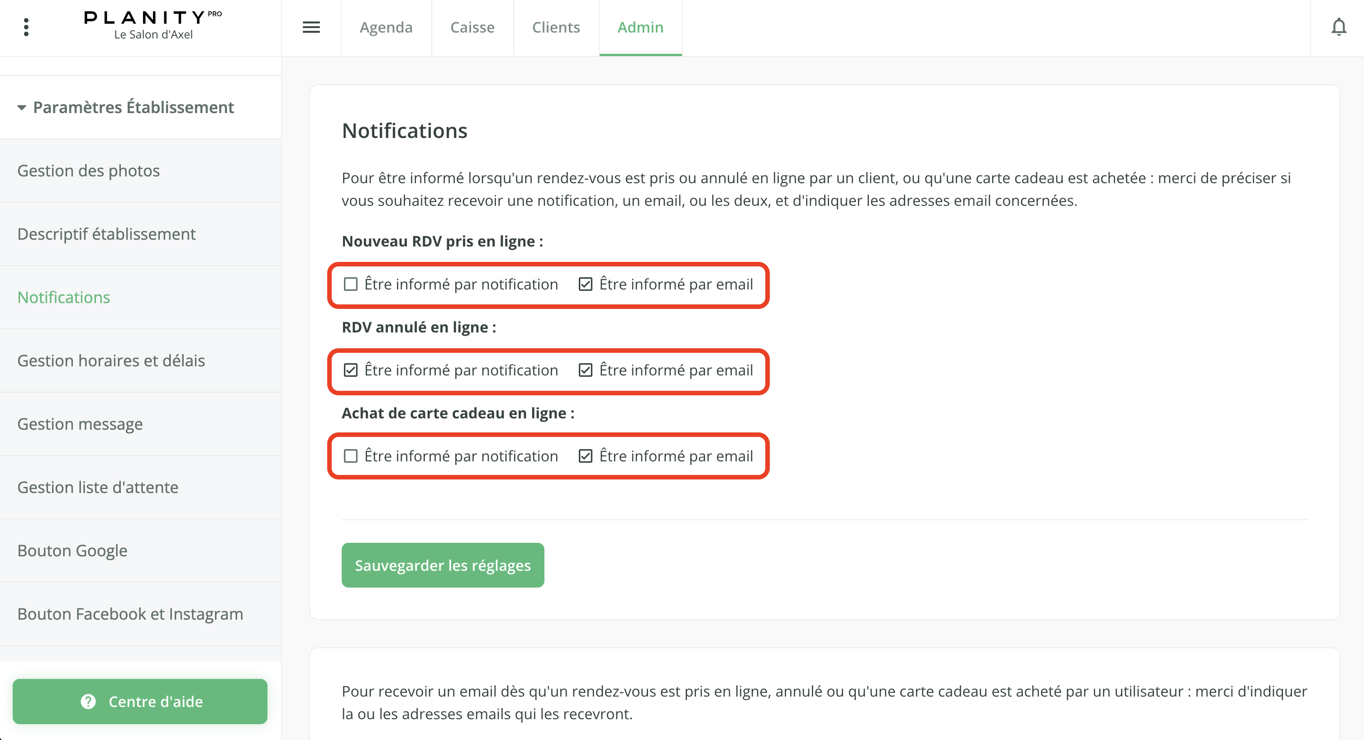This screenshot has width=1364, height=740.
Task: Switch to the Agenda tab
Action: coord(386,27)
